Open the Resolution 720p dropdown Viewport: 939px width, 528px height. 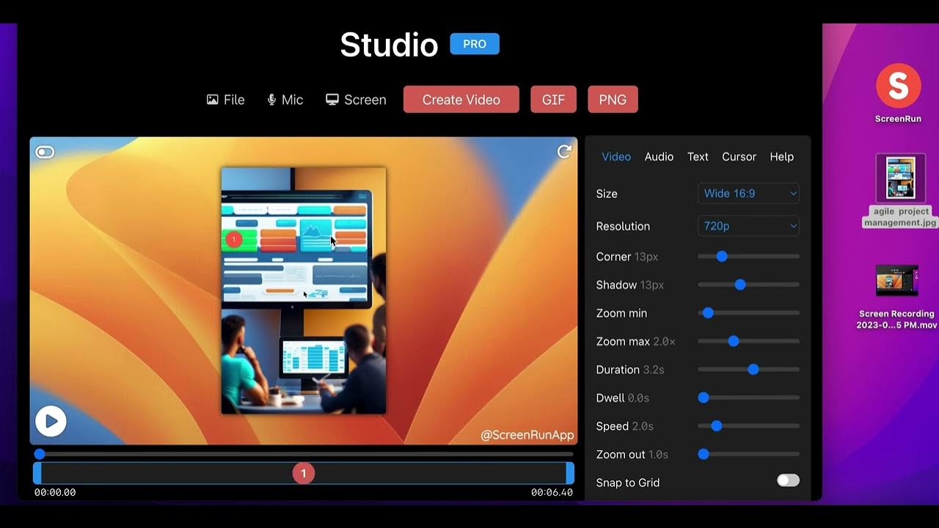coord(748,226)
